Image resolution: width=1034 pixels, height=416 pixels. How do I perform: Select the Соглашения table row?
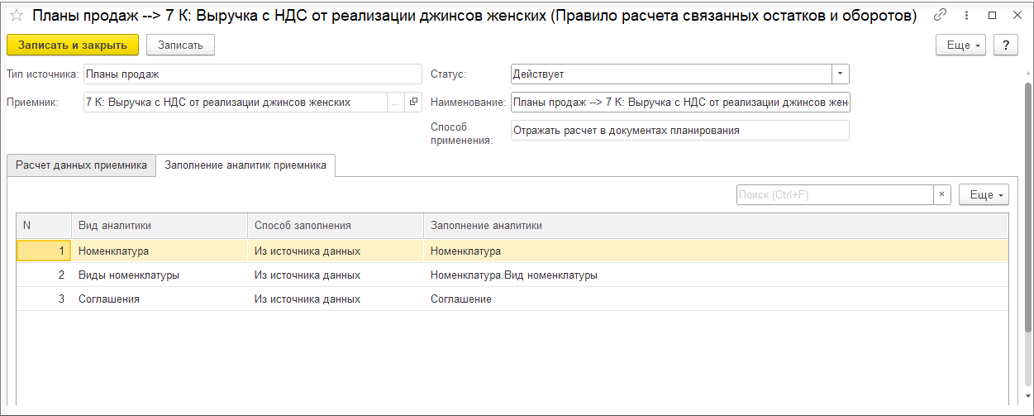coord(109,299)
